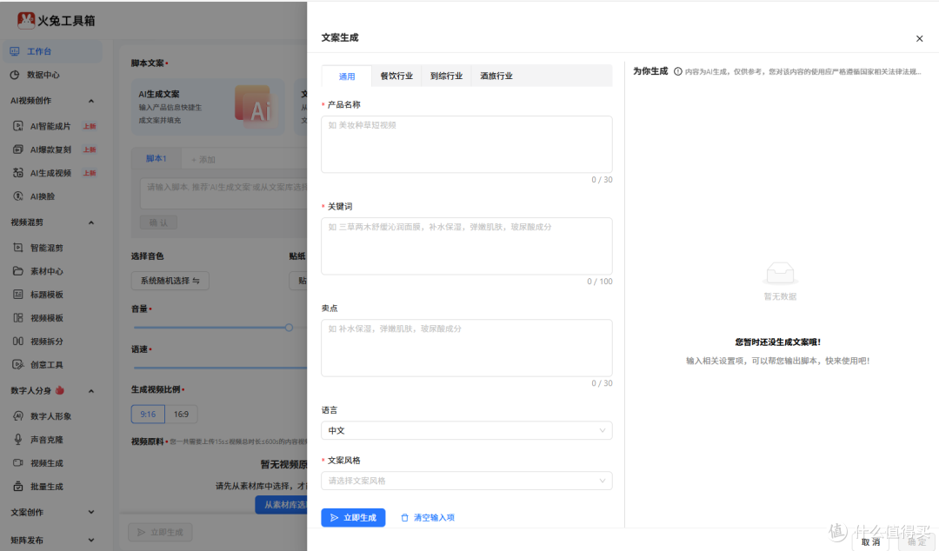Screen dimensions: 939x551
Task: Click the 素材中心 folder icon
Action: [x=18, y=270]
